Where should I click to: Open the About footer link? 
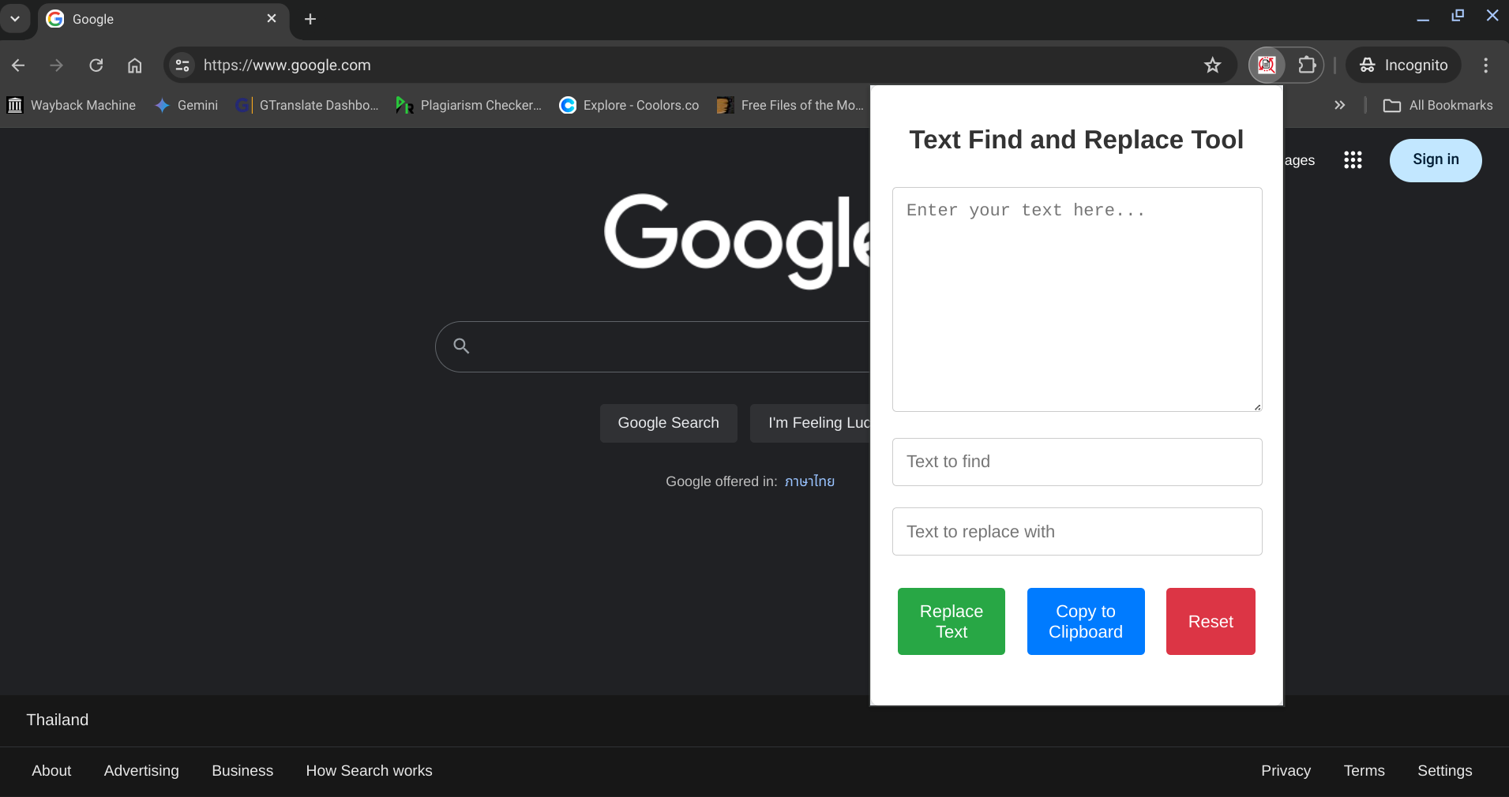point(51,771)
